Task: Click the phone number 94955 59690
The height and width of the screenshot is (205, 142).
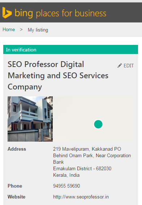Action: [x=66, y=186]
